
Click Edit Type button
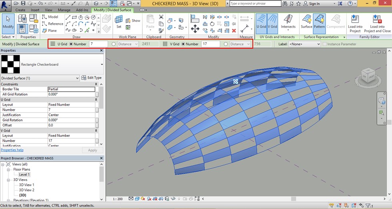(92, 78)
